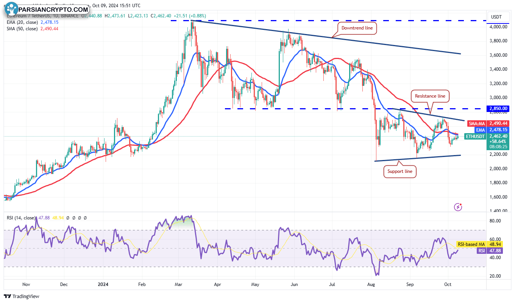
Task: Click the Aug label on time axis
Action: (x=371, y=284)
